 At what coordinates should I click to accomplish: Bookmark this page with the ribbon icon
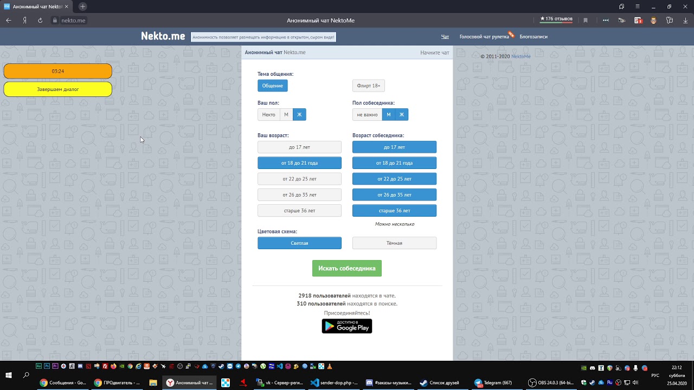pos(586,20)
